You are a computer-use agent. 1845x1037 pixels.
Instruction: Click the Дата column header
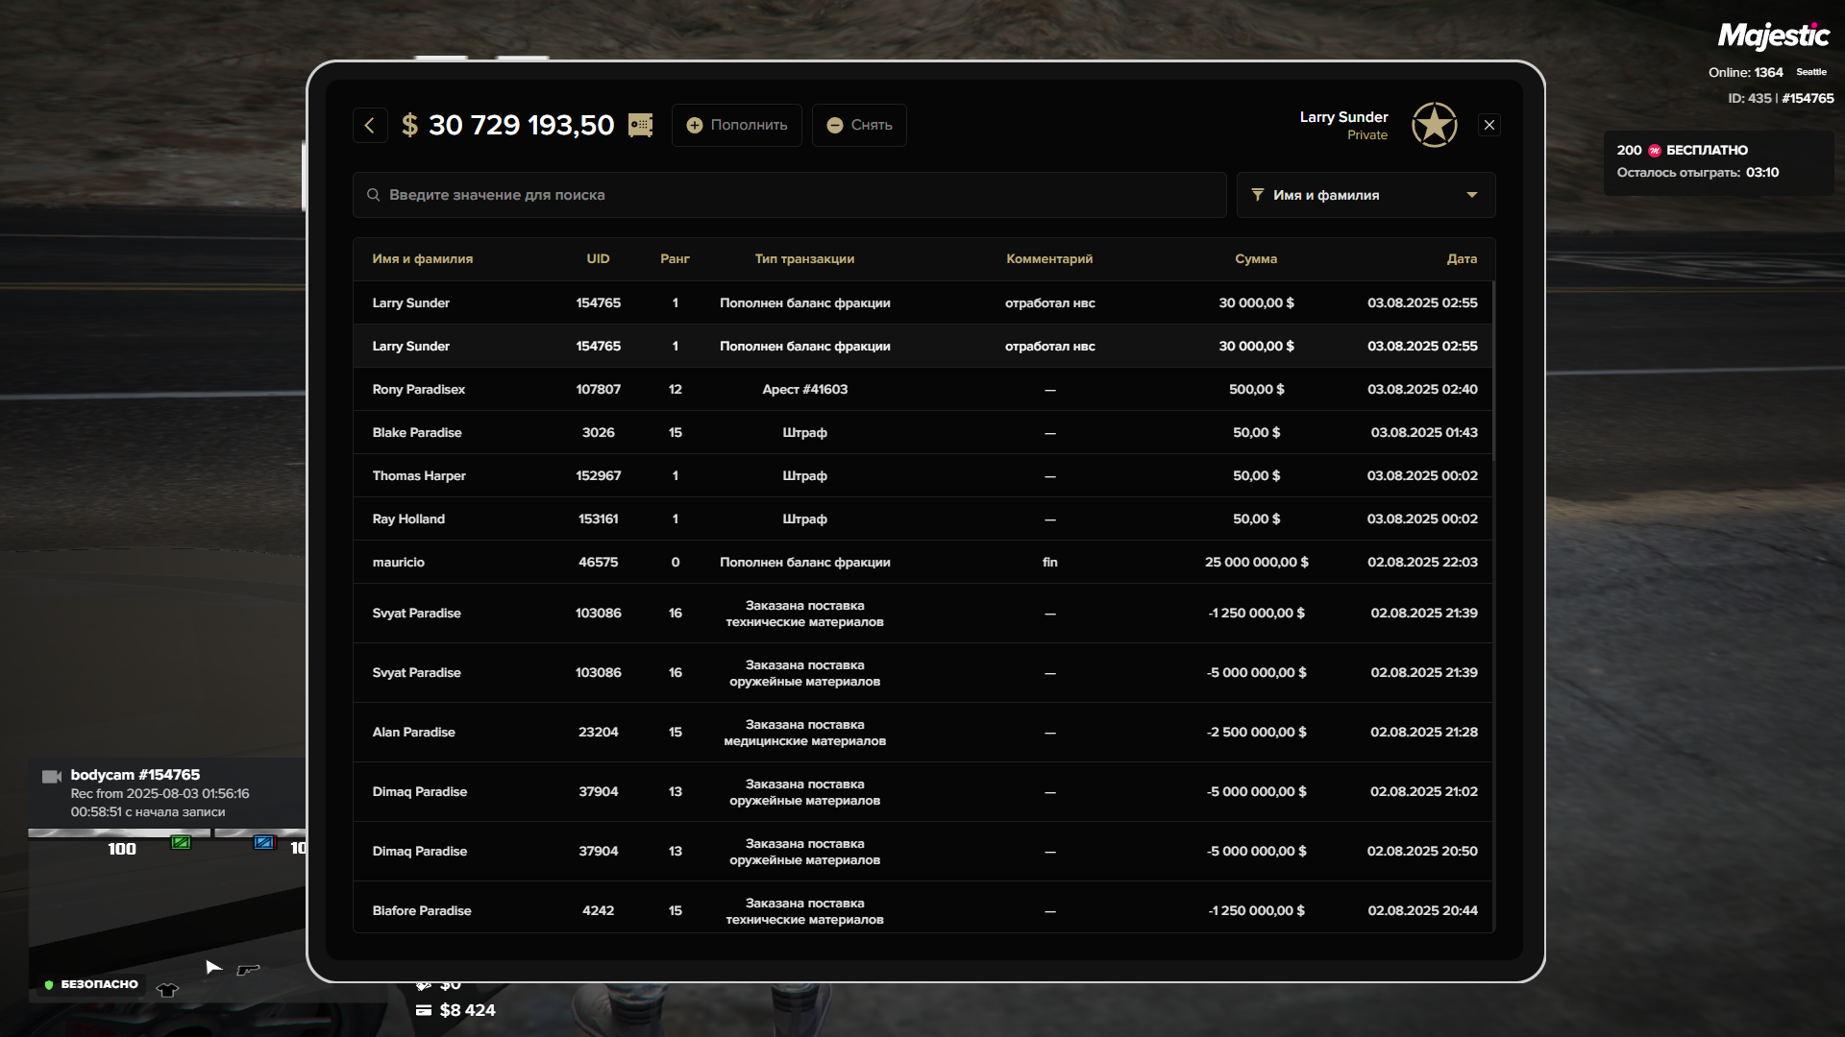click(1462, 259)
